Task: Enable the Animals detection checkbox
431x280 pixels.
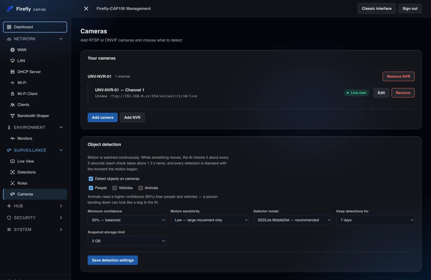Action: (x=141, y=188)
